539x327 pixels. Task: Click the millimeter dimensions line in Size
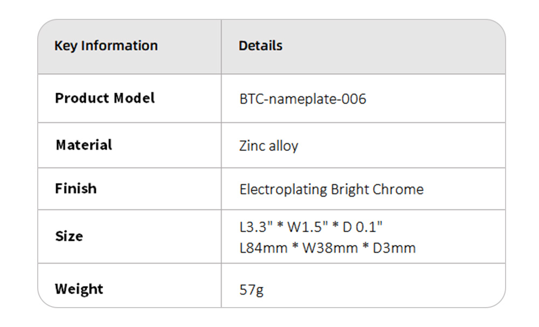click(x=327, y=248)
